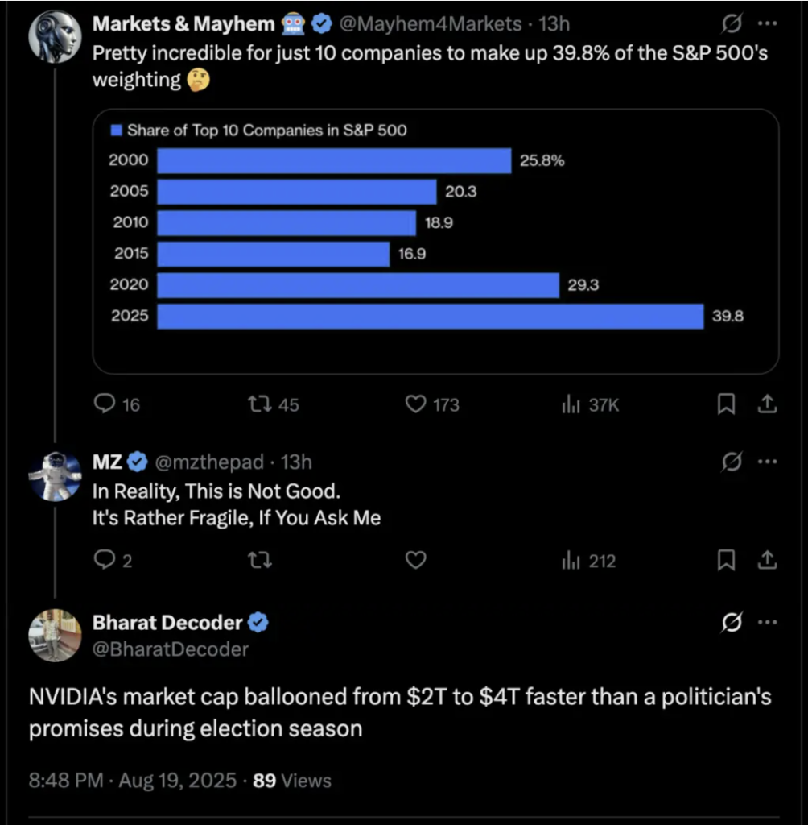Open more options on Markets & Mayhem post

[x=768, y=23]
